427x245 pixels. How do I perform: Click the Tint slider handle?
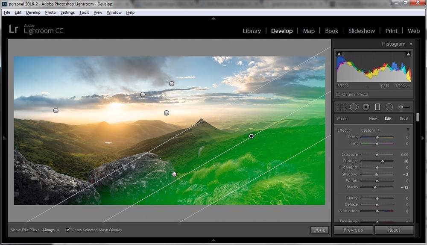click(377, 144)
